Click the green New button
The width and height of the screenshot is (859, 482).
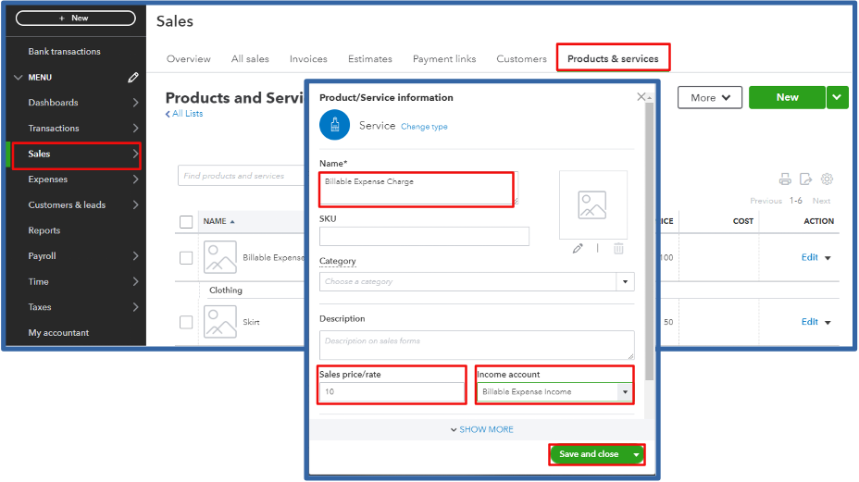click(x=787, y=97)
